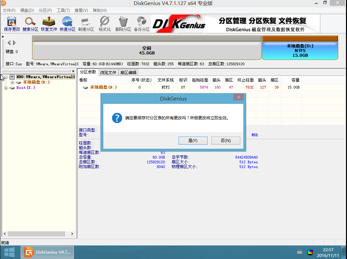Select HD0:VMware,VMwareVirtualS in the tree
The image size is (347, 259).
(46, 77)
